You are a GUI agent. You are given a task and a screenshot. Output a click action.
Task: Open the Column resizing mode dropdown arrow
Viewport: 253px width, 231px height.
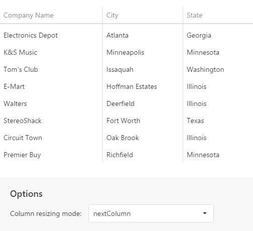[x=205, y=213]
